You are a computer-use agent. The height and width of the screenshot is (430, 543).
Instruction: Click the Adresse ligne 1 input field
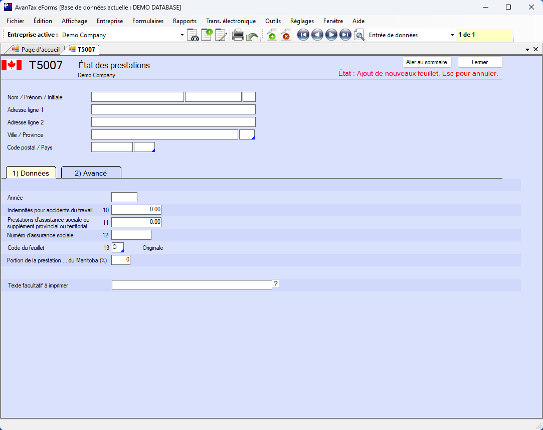(173, 109)
